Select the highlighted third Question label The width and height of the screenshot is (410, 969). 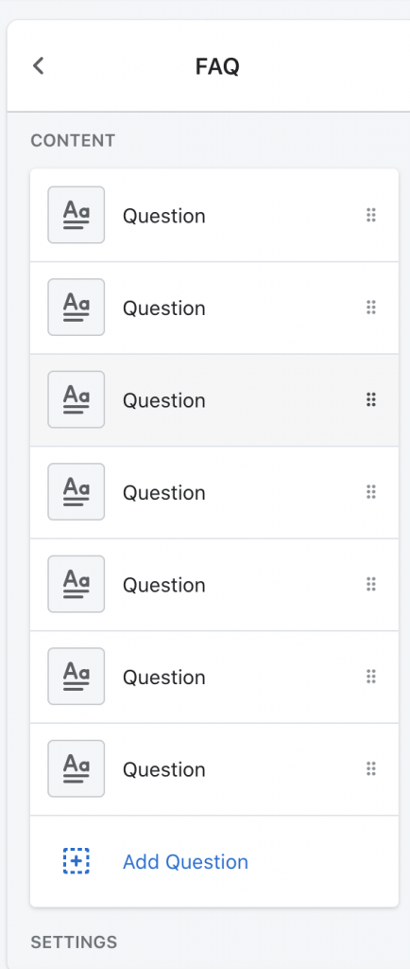coord(164,400)
